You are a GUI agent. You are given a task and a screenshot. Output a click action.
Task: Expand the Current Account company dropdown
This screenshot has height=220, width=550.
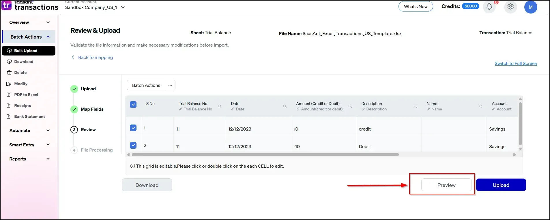(123, 7)
